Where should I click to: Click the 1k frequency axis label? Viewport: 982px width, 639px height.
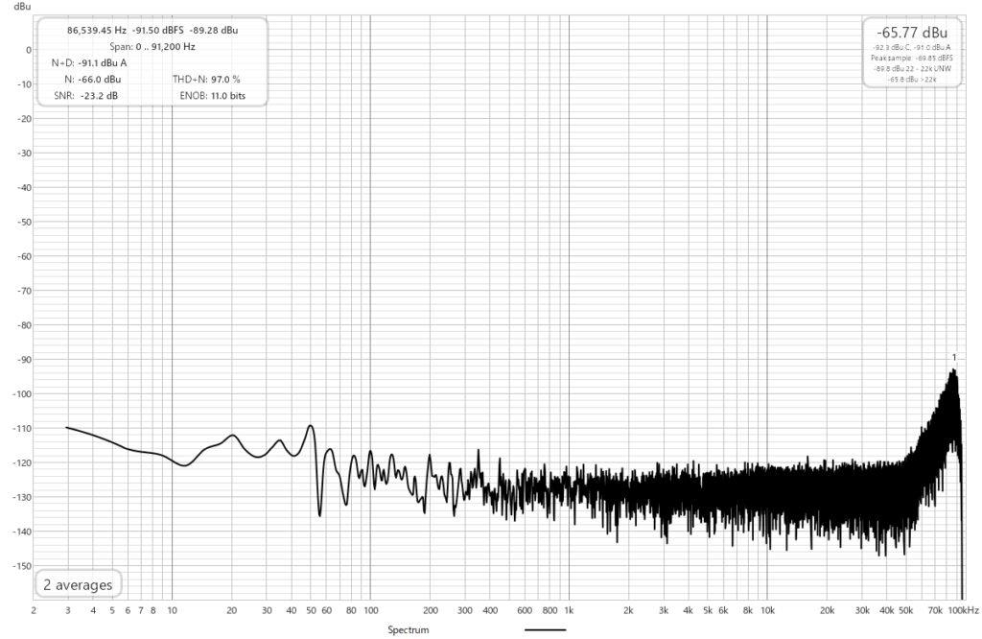pyautogui.click(x=569, y=609)
